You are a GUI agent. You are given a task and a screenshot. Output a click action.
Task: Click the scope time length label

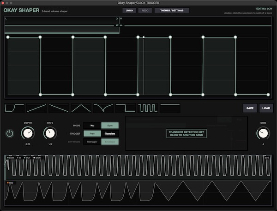pyautogui.click(x=267, y=158)
